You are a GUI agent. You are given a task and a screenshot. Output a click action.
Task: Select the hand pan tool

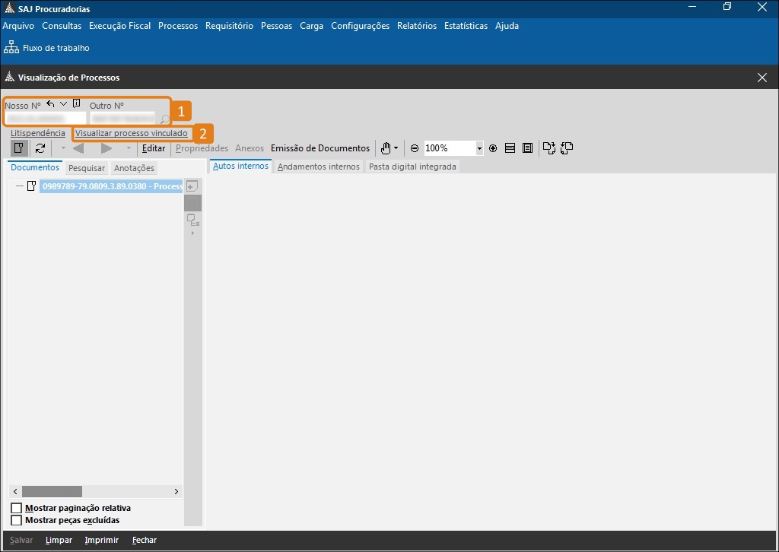386,148
